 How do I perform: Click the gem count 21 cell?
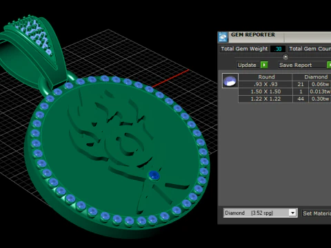coord(301,84)
